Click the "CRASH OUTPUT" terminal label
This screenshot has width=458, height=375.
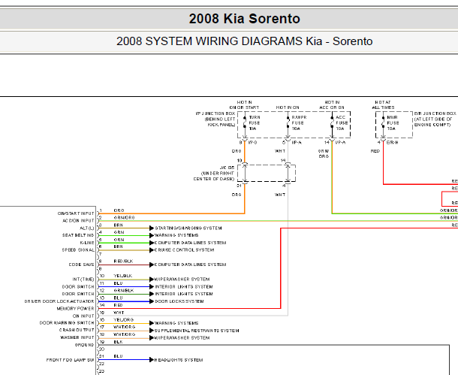click(x=77, y=330)
